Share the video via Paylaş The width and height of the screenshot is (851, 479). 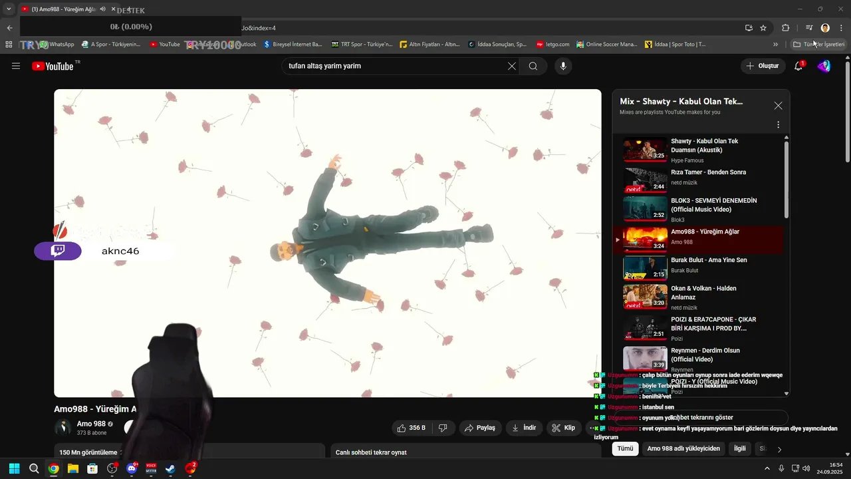click(480, 428)
